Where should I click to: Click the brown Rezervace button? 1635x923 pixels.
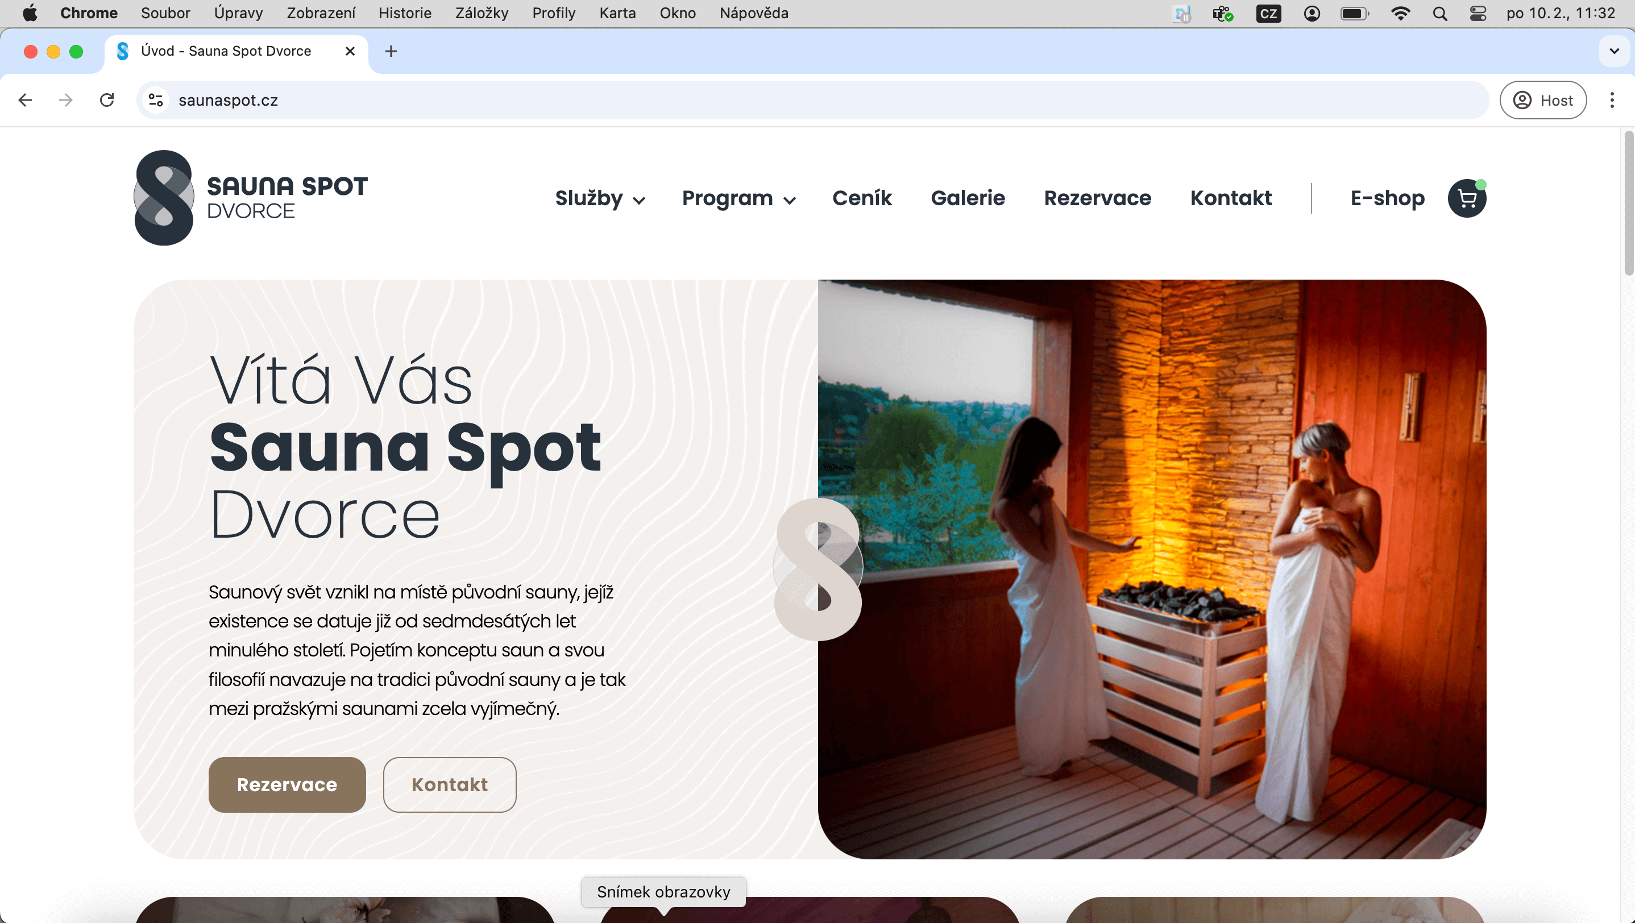point(287,784)
